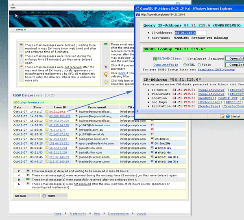
Task: Click the OK icon in the legend box
Action: click(x=106, y=44)
